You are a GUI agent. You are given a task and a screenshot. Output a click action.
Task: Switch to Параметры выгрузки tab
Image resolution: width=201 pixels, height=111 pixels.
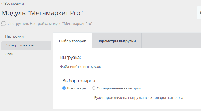click(117, 41)
